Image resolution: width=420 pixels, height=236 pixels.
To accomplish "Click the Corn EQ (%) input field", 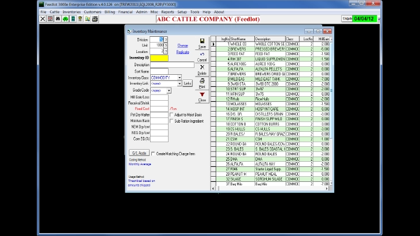I will point(159,139).
